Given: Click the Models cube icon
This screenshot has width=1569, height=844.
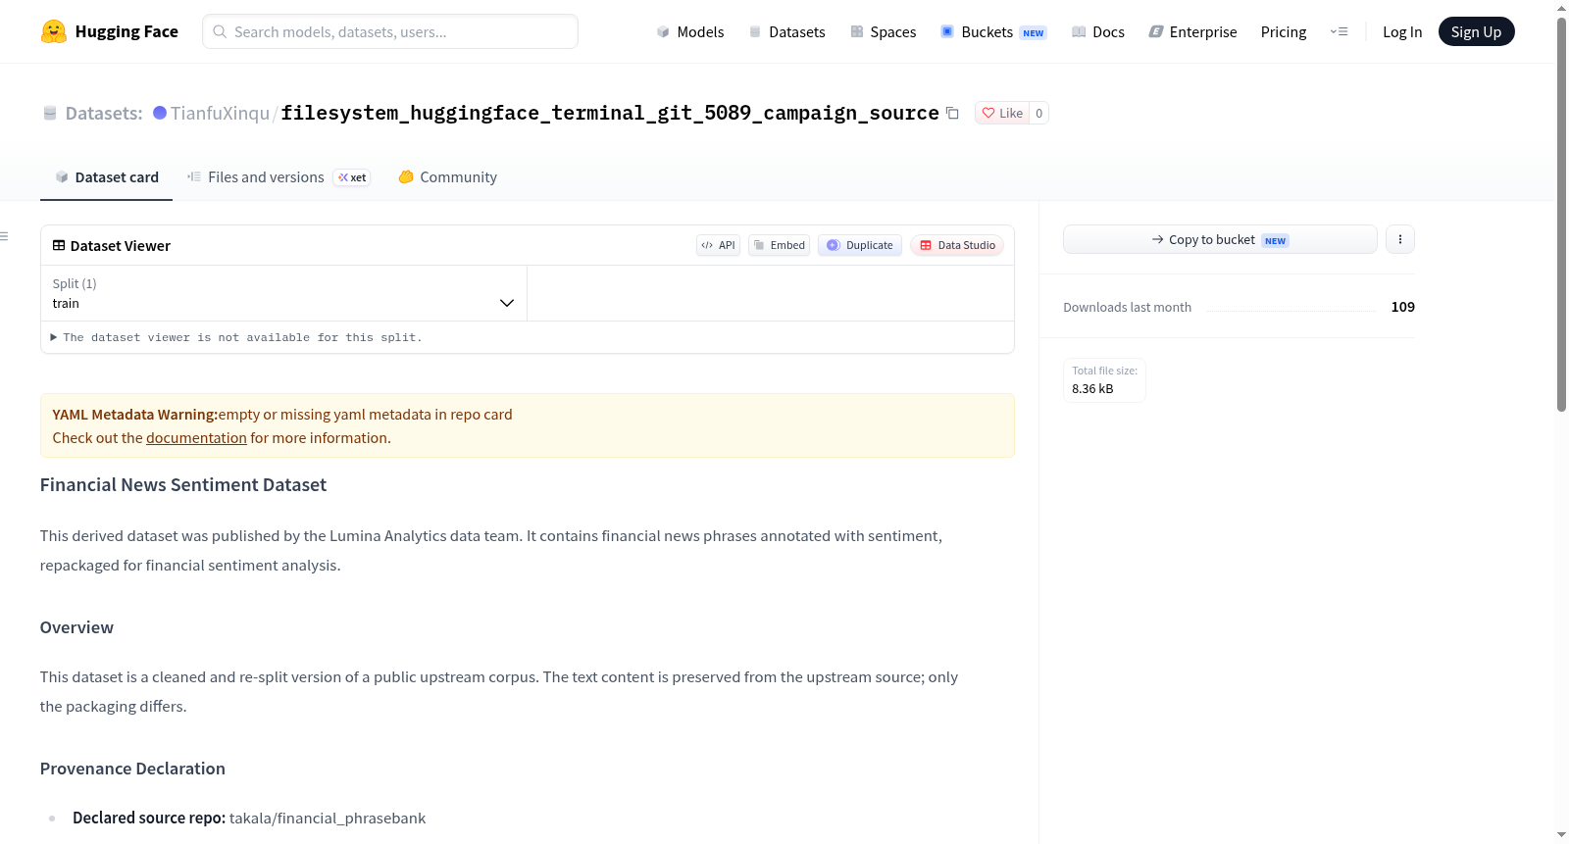Looking at the screenshot, I should point(663,31).
